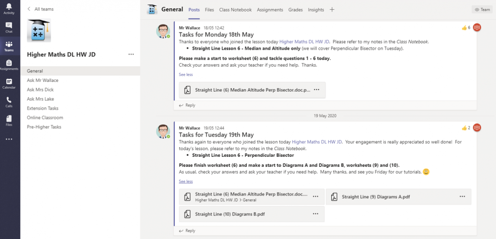Open options menu for Diagrams A.pdf

tap(462, 196)
